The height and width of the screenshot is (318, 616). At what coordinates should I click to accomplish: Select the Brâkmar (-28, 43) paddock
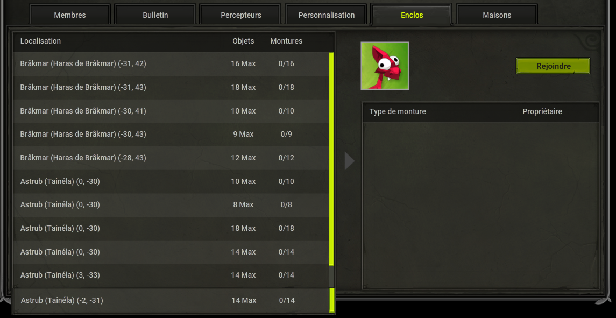coord(171,158)
